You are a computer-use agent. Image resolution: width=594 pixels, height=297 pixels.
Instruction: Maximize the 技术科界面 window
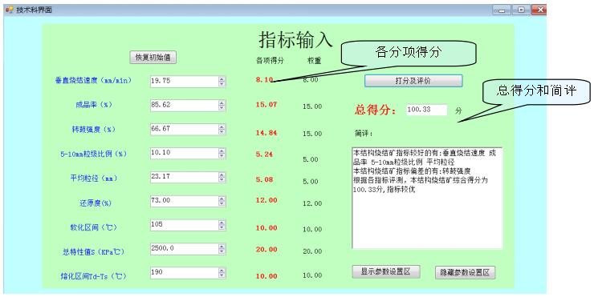pos(521,10)
